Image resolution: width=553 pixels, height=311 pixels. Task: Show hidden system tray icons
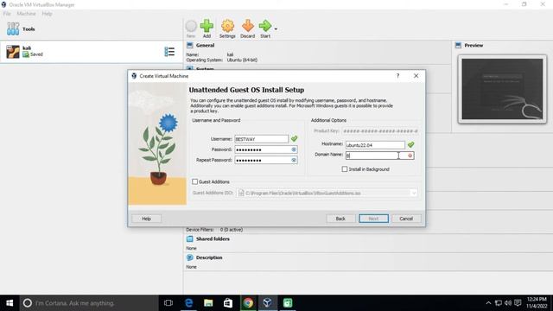click(x=488, y=303)
